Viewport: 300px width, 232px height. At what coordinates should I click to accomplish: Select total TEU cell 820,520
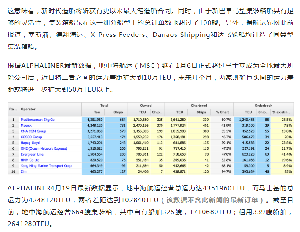93,160
